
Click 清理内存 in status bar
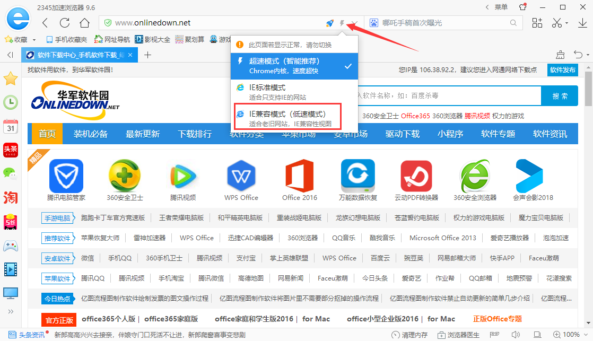[409, 335]
